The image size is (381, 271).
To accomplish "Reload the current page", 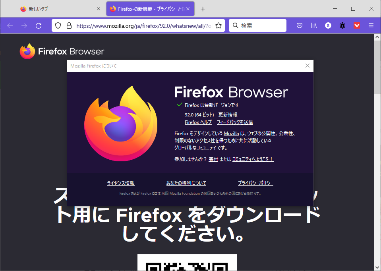I will [x=38, y=25].
